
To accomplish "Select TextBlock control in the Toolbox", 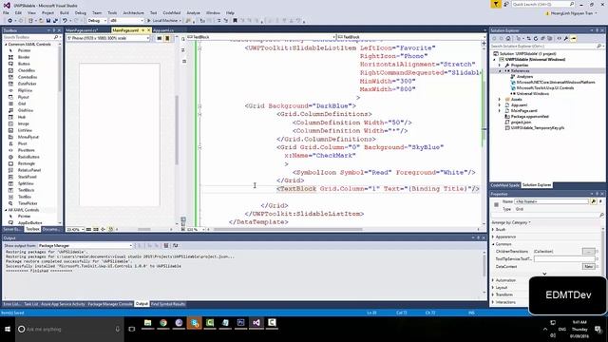I will pos(26,190).
